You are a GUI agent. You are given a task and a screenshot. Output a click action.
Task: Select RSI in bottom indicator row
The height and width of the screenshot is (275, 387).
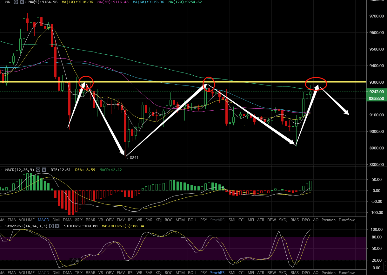click(130, 273)
